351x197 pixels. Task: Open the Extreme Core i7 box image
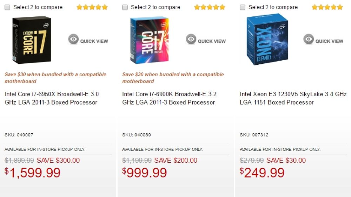[32, 40]
